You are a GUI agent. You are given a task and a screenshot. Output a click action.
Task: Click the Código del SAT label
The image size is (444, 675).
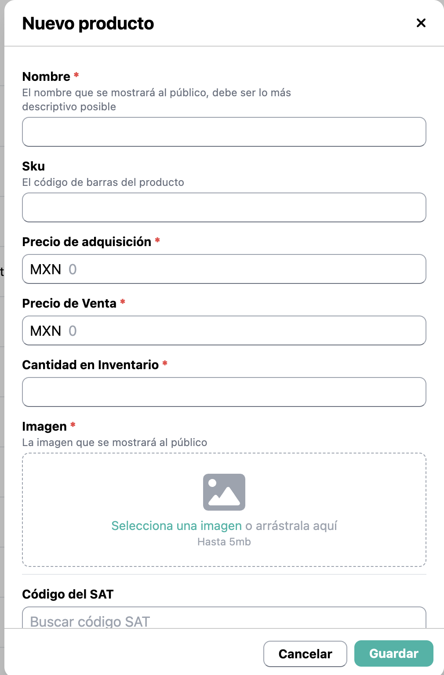coord(68,594)
